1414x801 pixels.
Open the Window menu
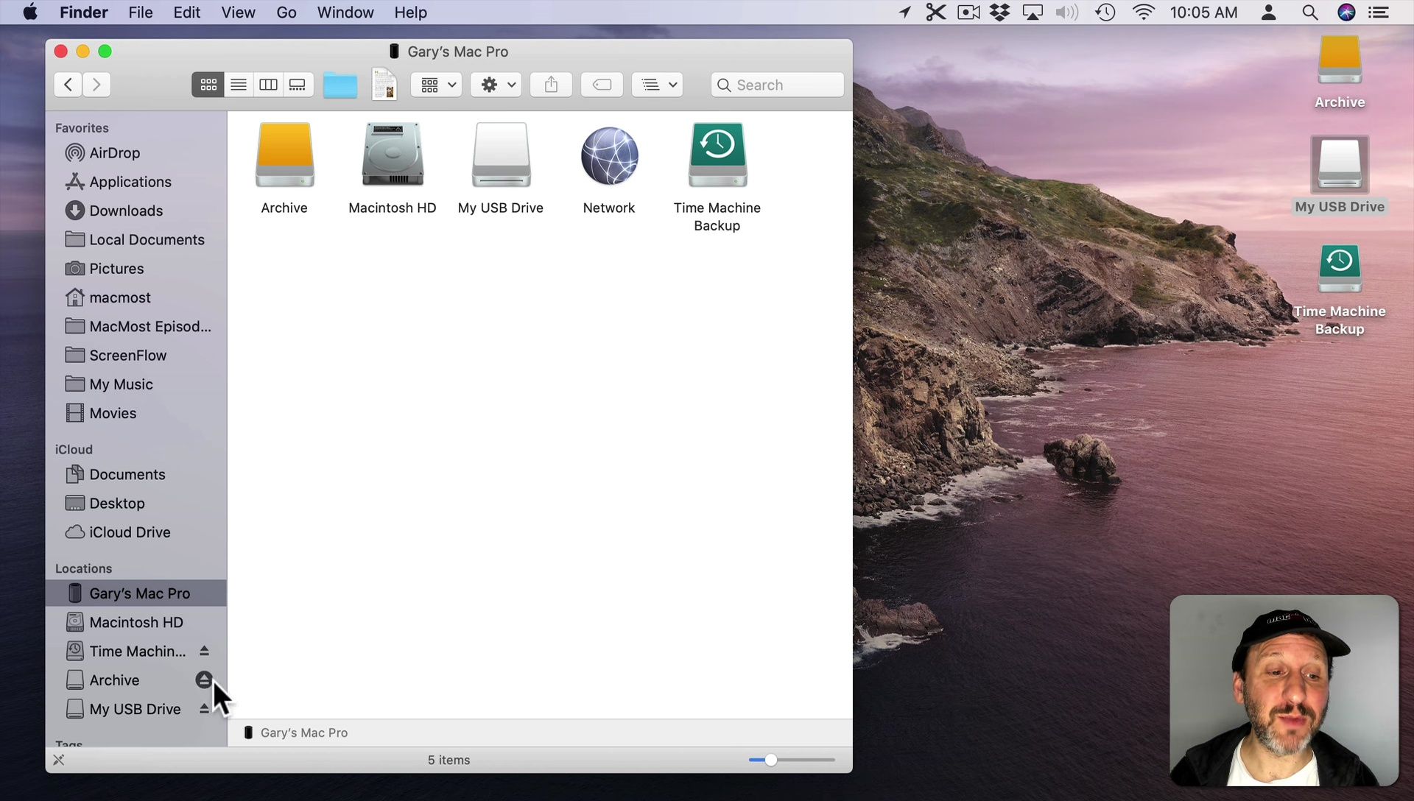[x=345, y=13]
